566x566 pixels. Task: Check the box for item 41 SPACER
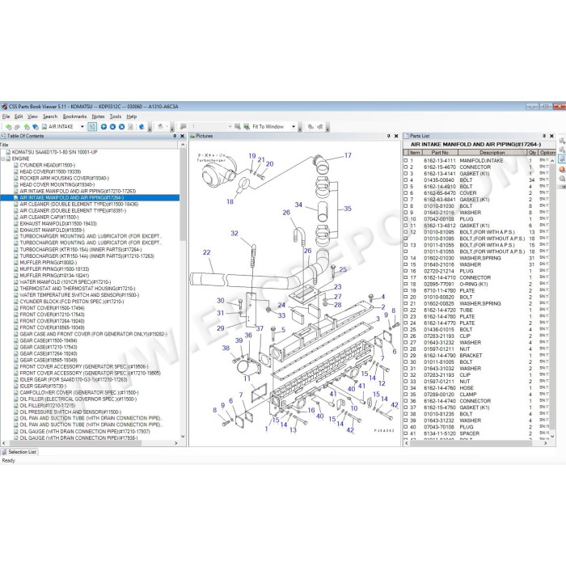tap(405, 433)
